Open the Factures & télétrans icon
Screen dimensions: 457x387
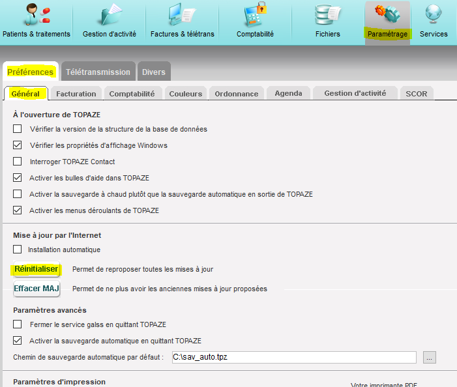[x=182, y=14]
